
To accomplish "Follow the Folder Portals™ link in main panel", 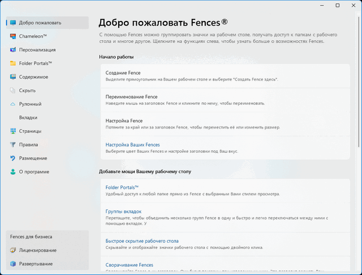I will coord(122,187).
